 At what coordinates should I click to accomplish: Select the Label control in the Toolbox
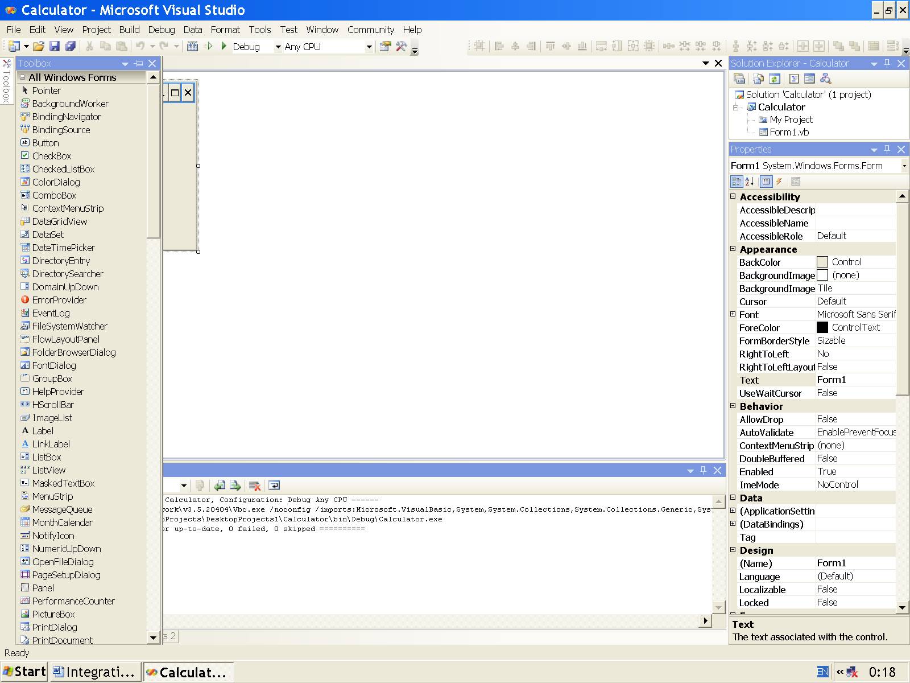[x=43, y=431]
